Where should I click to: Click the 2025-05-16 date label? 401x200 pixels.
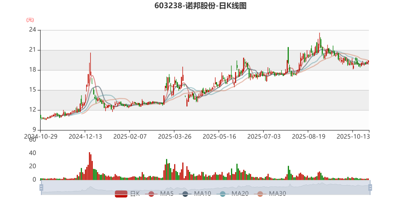pyautogui.click(x=219, y=136)
